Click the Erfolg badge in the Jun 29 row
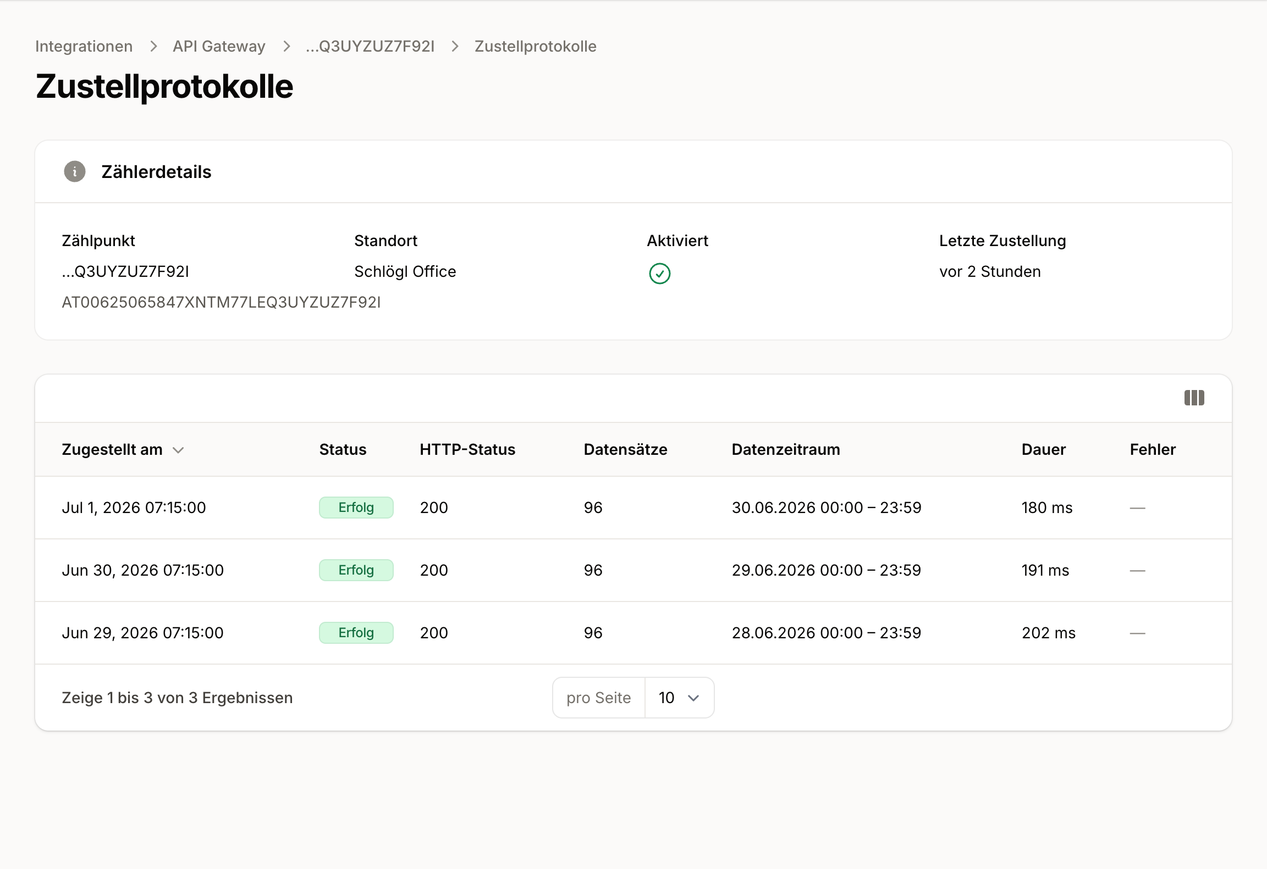Image resolution: width=1267 pixels, height=869 pixels. (356, 633)
